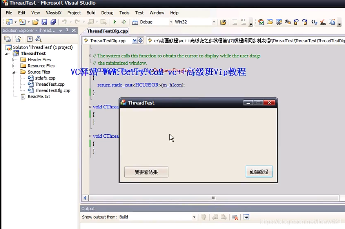Expand the Header Files folder
This screenshot has width=345, height=229.
pos(13,60)
